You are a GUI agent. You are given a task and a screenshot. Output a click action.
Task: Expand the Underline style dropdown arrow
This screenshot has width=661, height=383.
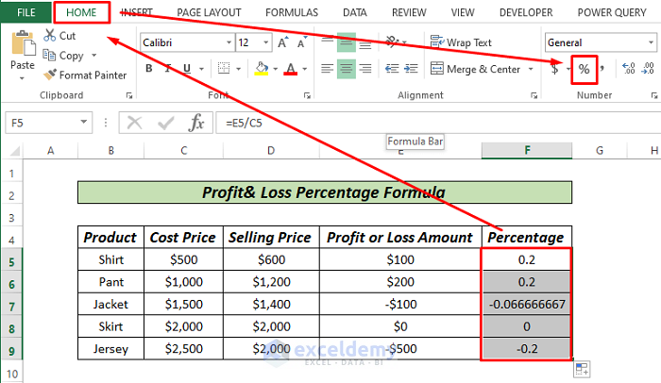[201, 69]
